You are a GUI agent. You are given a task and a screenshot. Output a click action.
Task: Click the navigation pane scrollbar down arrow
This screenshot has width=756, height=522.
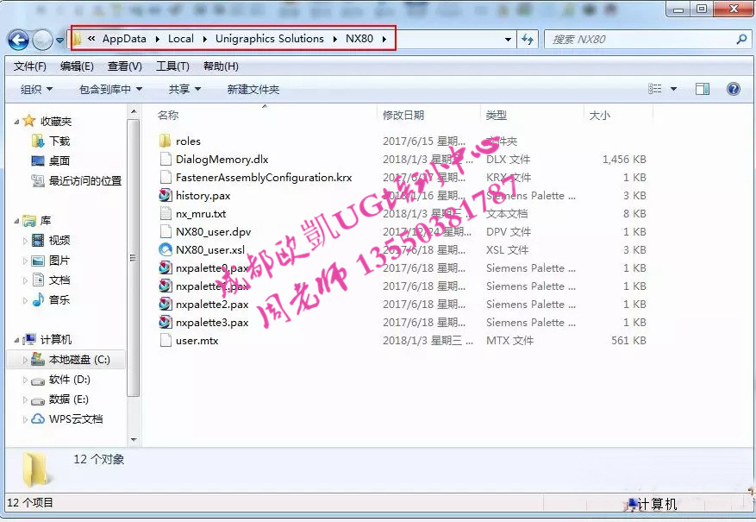(x=134, y=439)
